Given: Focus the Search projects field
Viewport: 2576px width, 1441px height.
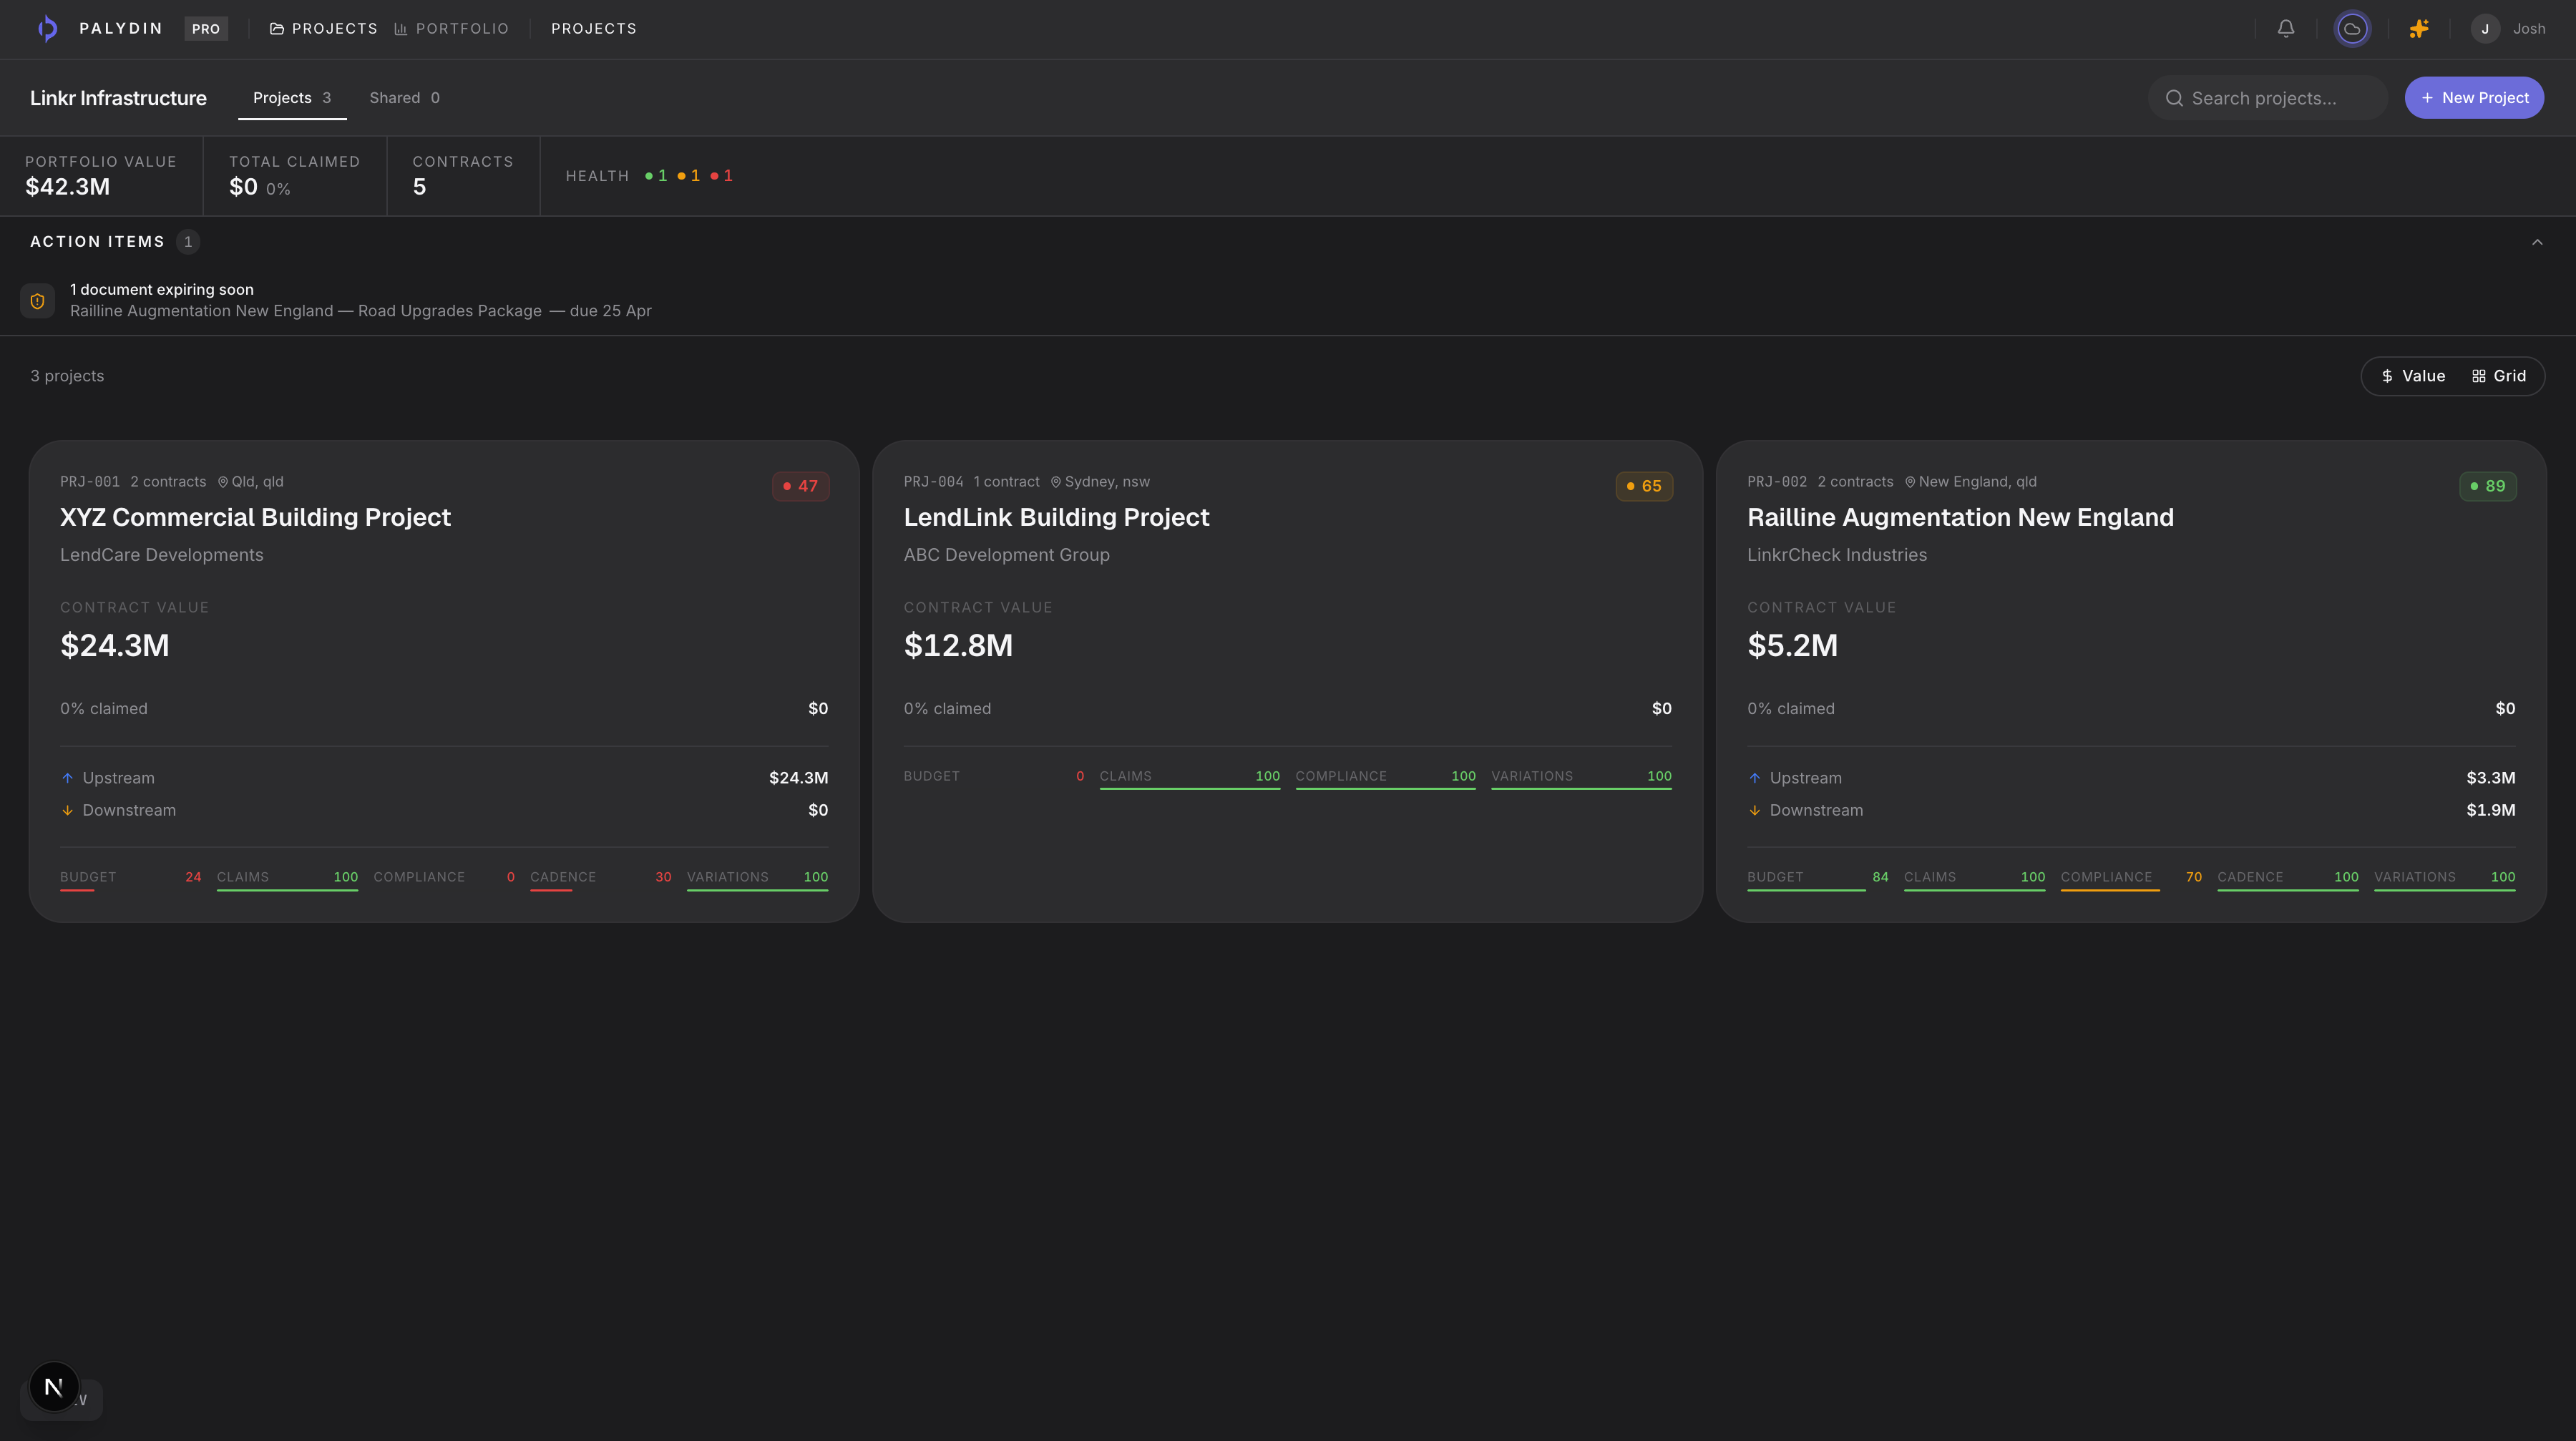Looking at the screenshot, I should point(2267,98).
